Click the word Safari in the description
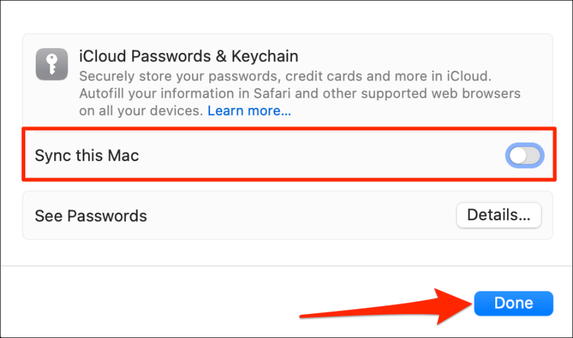 (x=273, y=93)
